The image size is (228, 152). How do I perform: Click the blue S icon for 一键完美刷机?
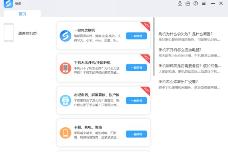[65, 36]
